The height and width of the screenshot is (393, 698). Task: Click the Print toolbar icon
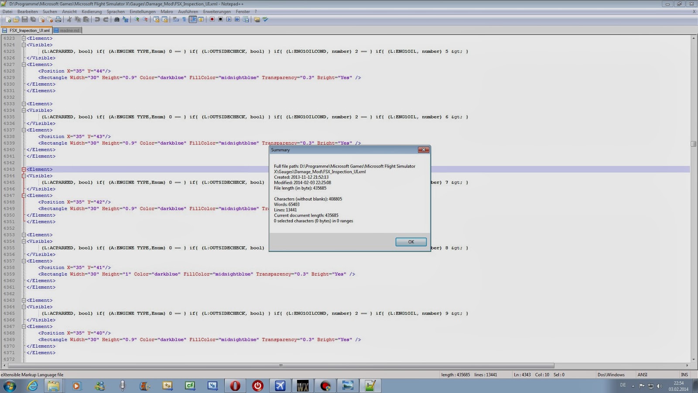[x=58, y=19]
